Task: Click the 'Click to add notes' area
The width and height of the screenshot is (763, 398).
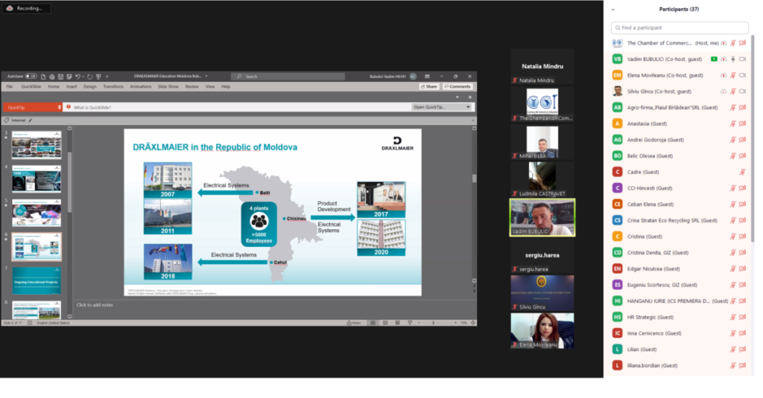Action: tap(95, 305)
